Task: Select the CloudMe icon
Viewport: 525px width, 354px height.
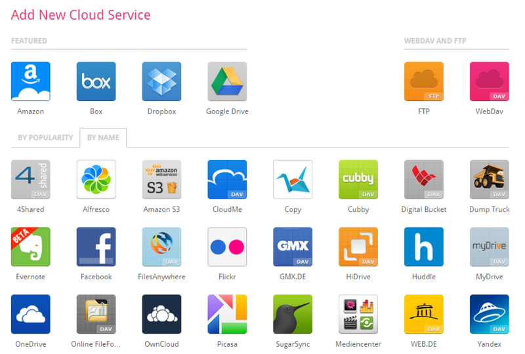Action: pos(227,180)
